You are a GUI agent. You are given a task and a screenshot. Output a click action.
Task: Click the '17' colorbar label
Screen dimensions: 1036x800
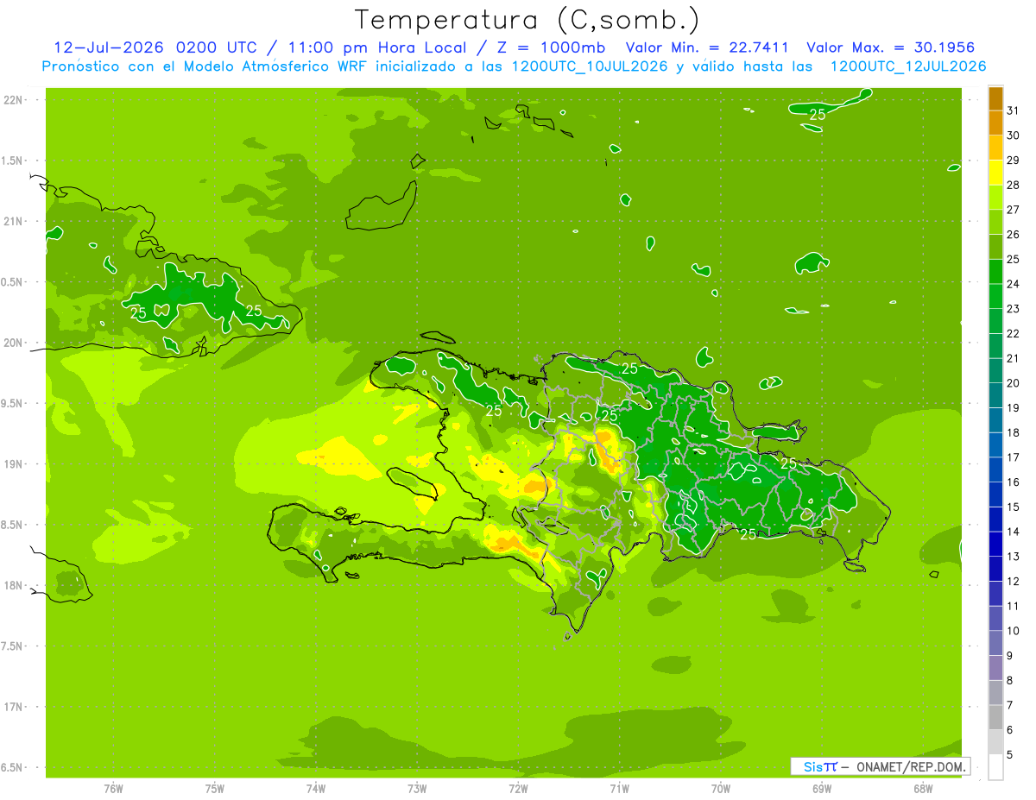pos(1014,457)
